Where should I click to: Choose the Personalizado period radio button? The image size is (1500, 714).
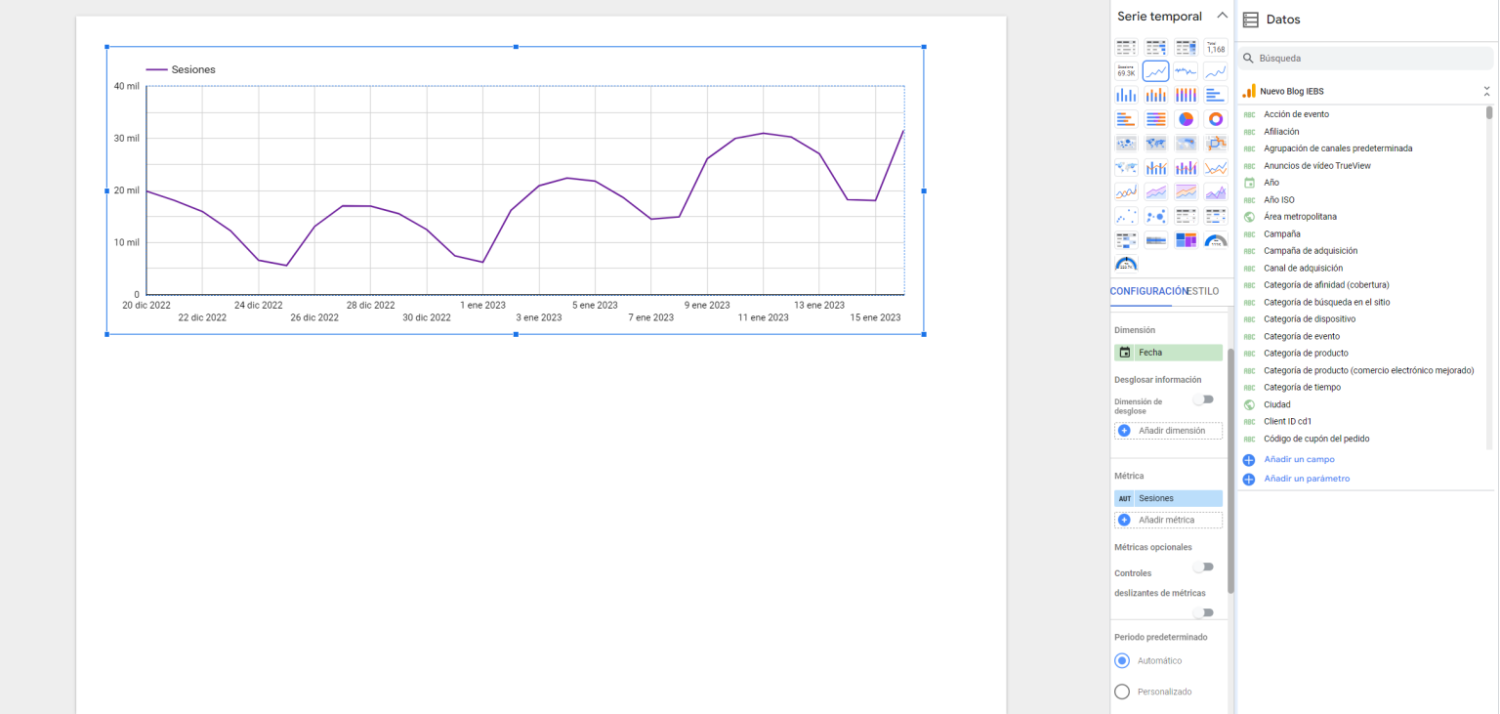[x=1122, y=692]
